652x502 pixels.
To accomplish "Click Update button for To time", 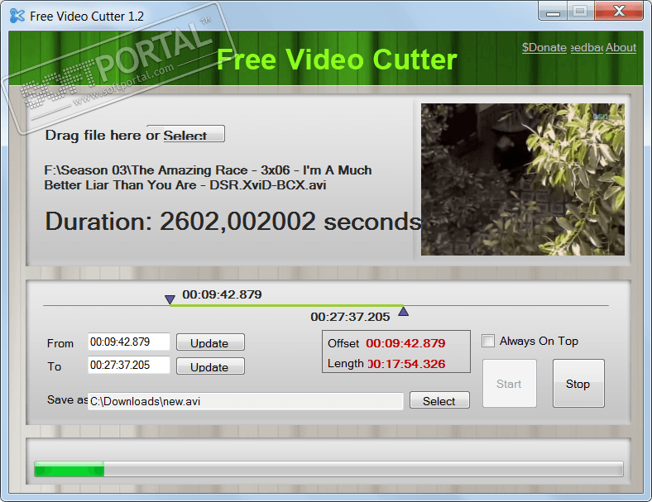I will coord(210,366).
